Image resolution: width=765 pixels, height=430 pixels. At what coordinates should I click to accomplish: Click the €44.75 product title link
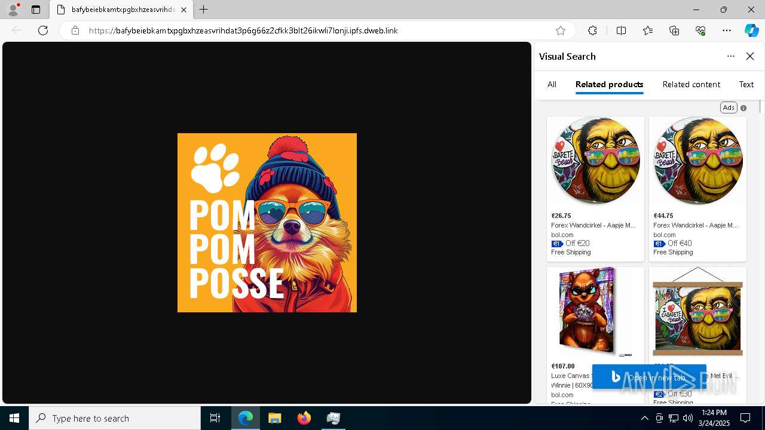tap(695, 225)
